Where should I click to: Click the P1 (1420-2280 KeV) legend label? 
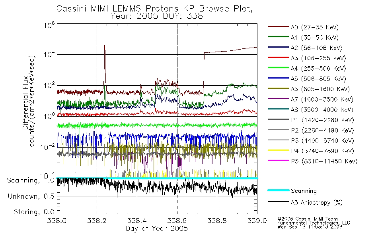[322, 120]
